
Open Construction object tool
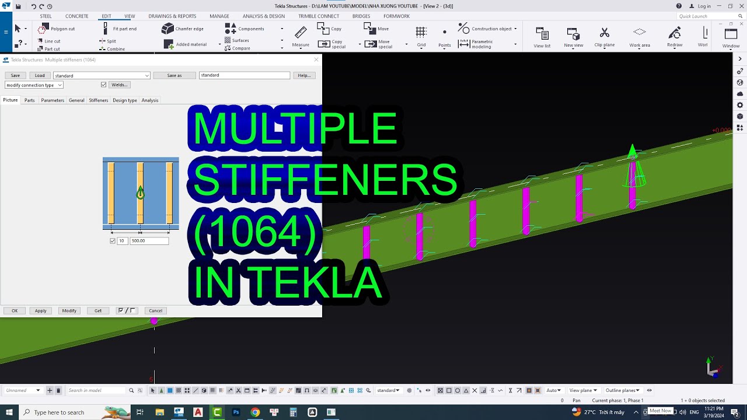coord(485,29)
